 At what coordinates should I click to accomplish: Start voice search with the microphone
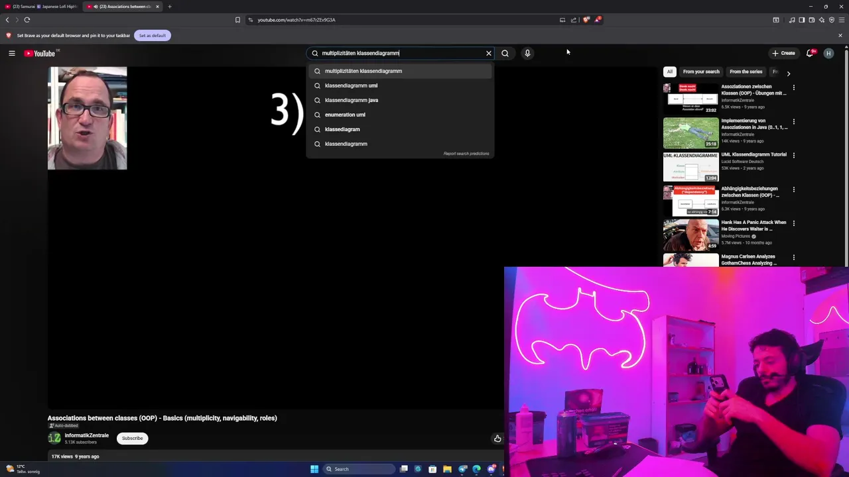click(527, 53)
